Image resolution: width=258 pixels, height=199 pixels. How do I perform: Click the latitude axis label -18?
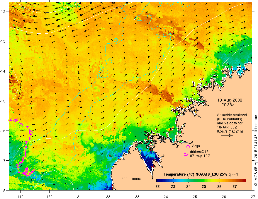4,190
